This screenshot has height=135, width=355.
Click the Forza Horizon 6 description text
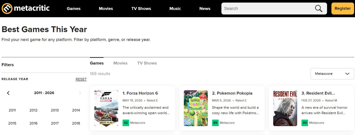pyautogui.click(x=146, y=110)
